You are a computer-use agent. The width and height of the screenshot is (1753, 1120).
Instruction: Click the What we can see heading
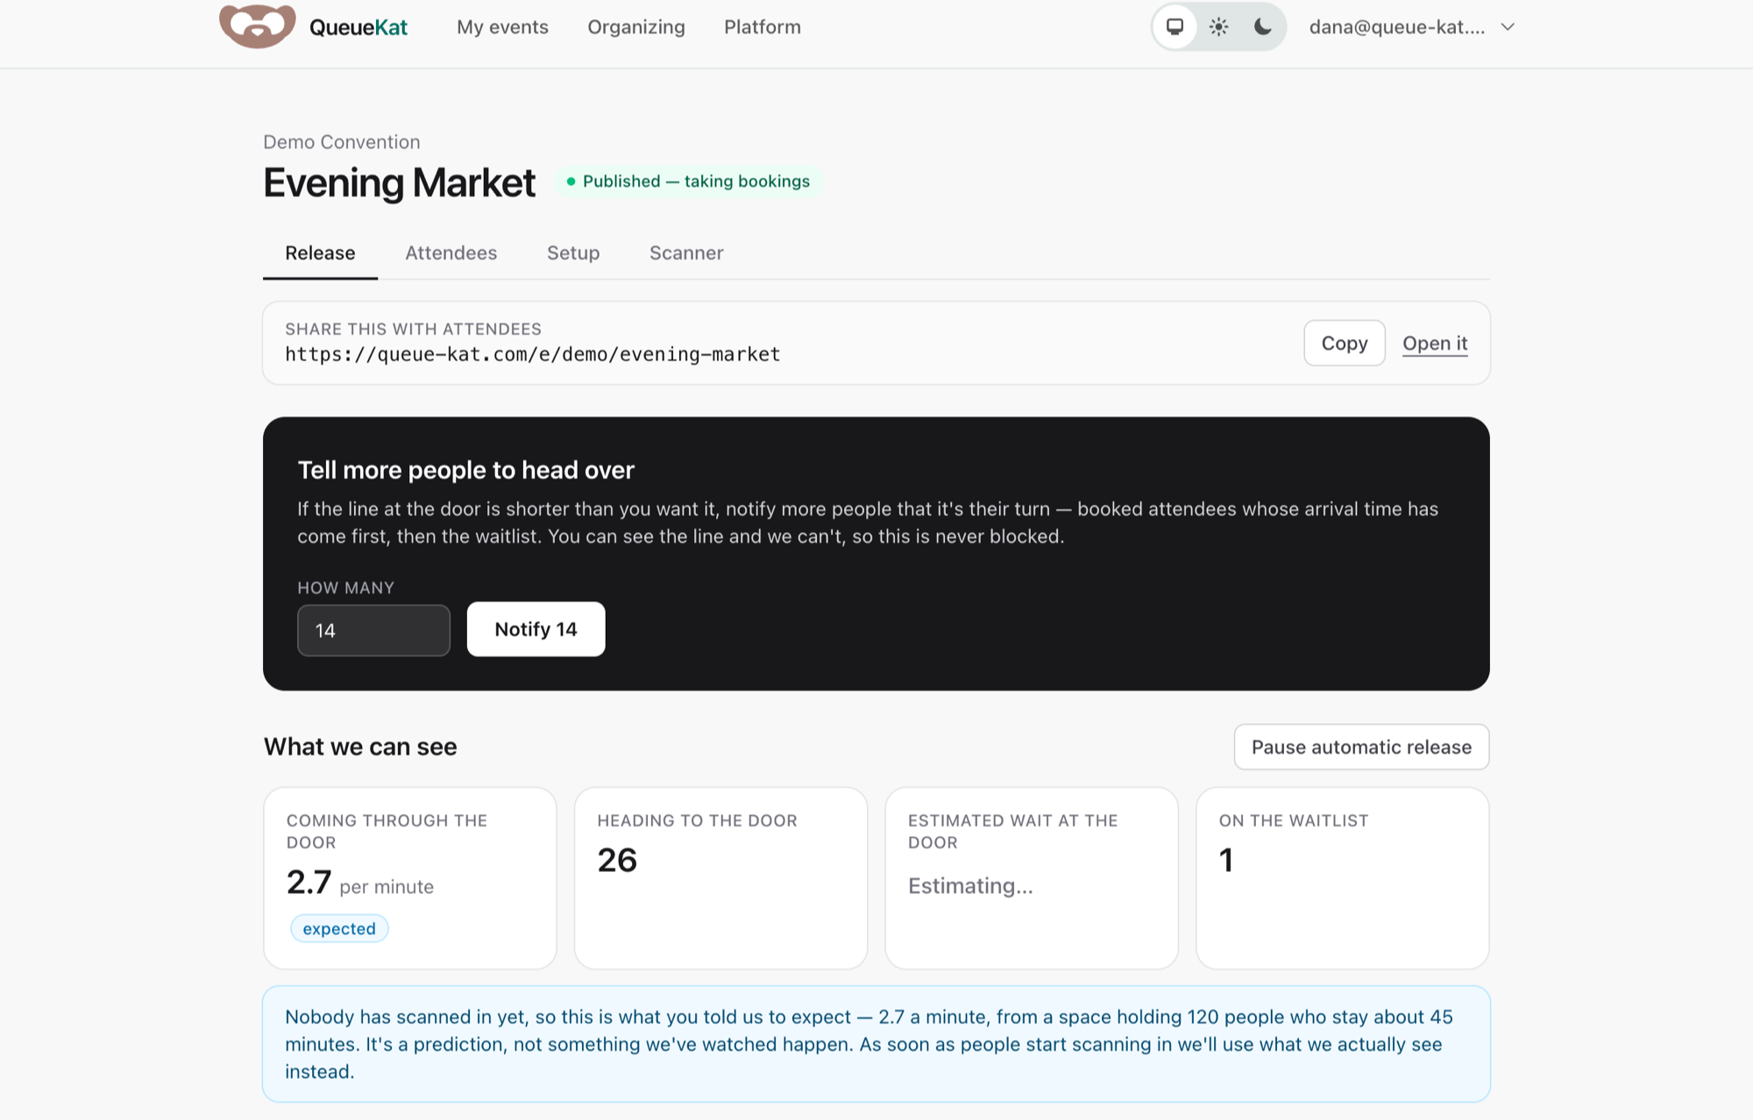(360, 747)
